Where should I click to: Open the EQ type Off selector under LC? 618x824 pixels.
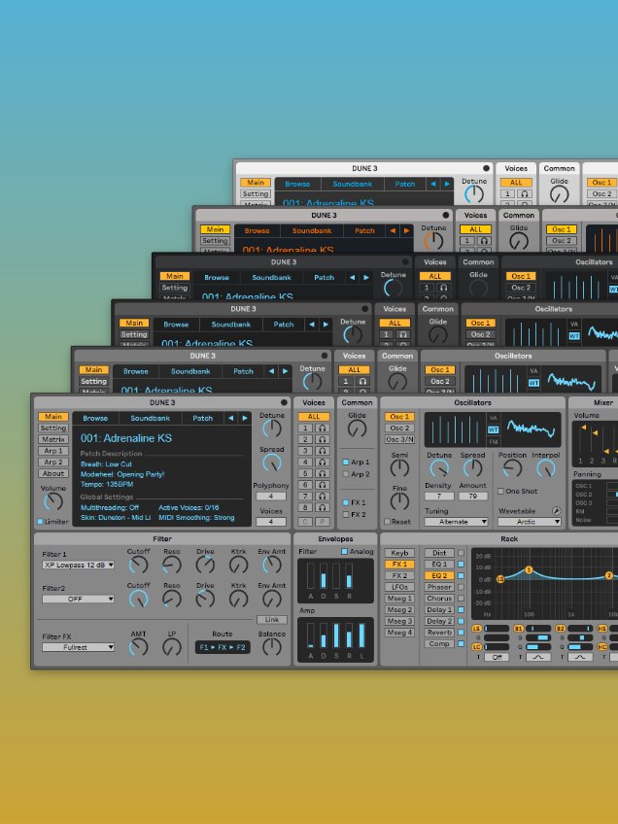tap(497, 657)
